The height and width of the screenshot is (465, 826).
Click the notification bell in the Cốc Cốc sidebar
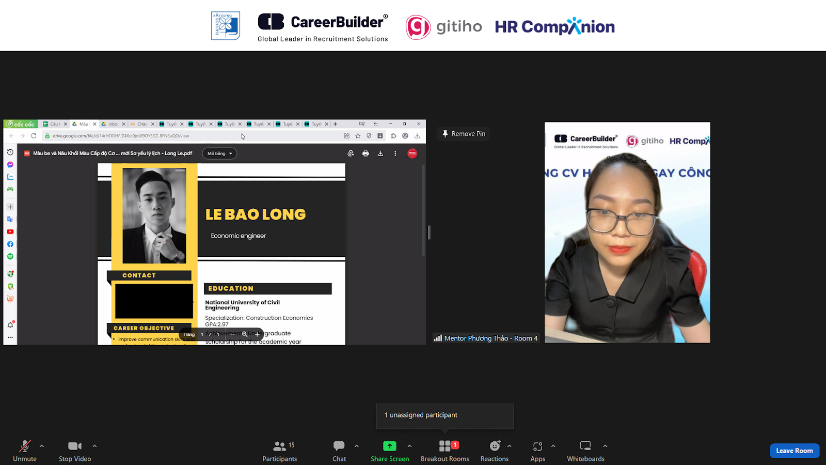(x=10, y=324)
